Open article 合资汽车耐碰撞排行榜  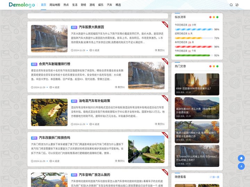pos(55,64)
